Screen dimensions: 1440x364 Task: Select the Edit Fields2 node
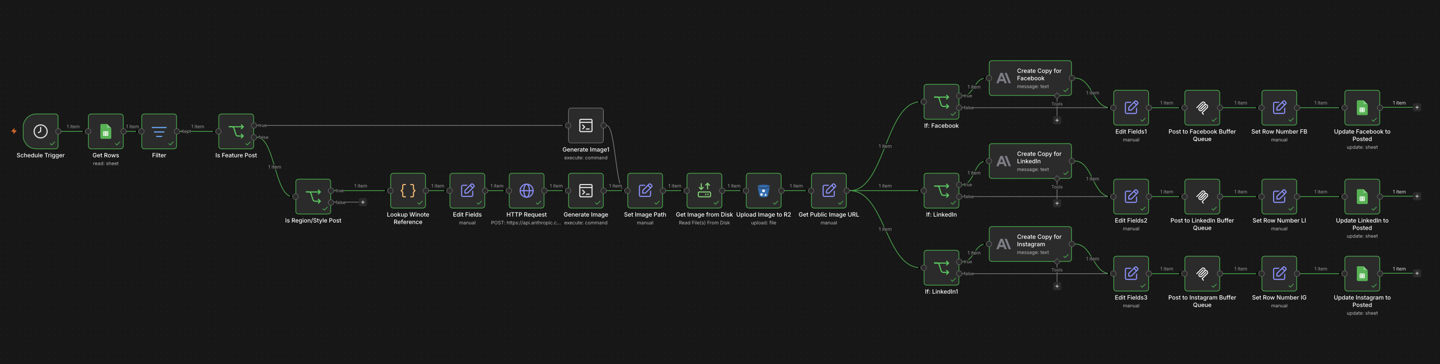1131,197
